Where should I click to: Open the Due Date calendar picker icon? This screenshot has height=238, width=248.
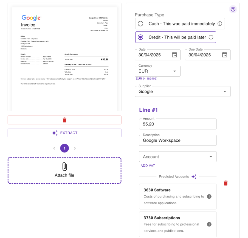(x=224, y=55)
